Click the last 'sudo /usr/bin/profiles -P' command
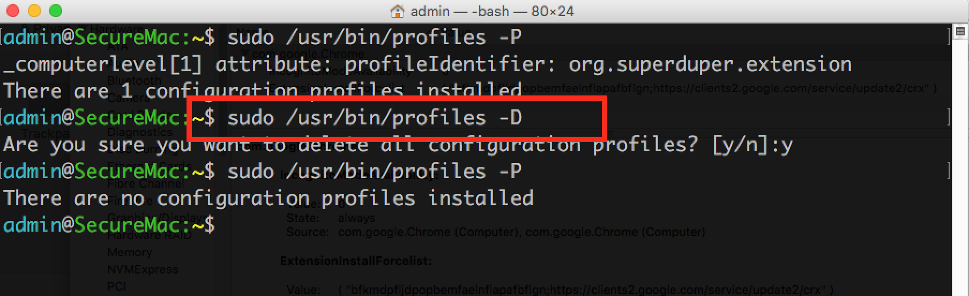The image size is (969, 296). (374, 172)
